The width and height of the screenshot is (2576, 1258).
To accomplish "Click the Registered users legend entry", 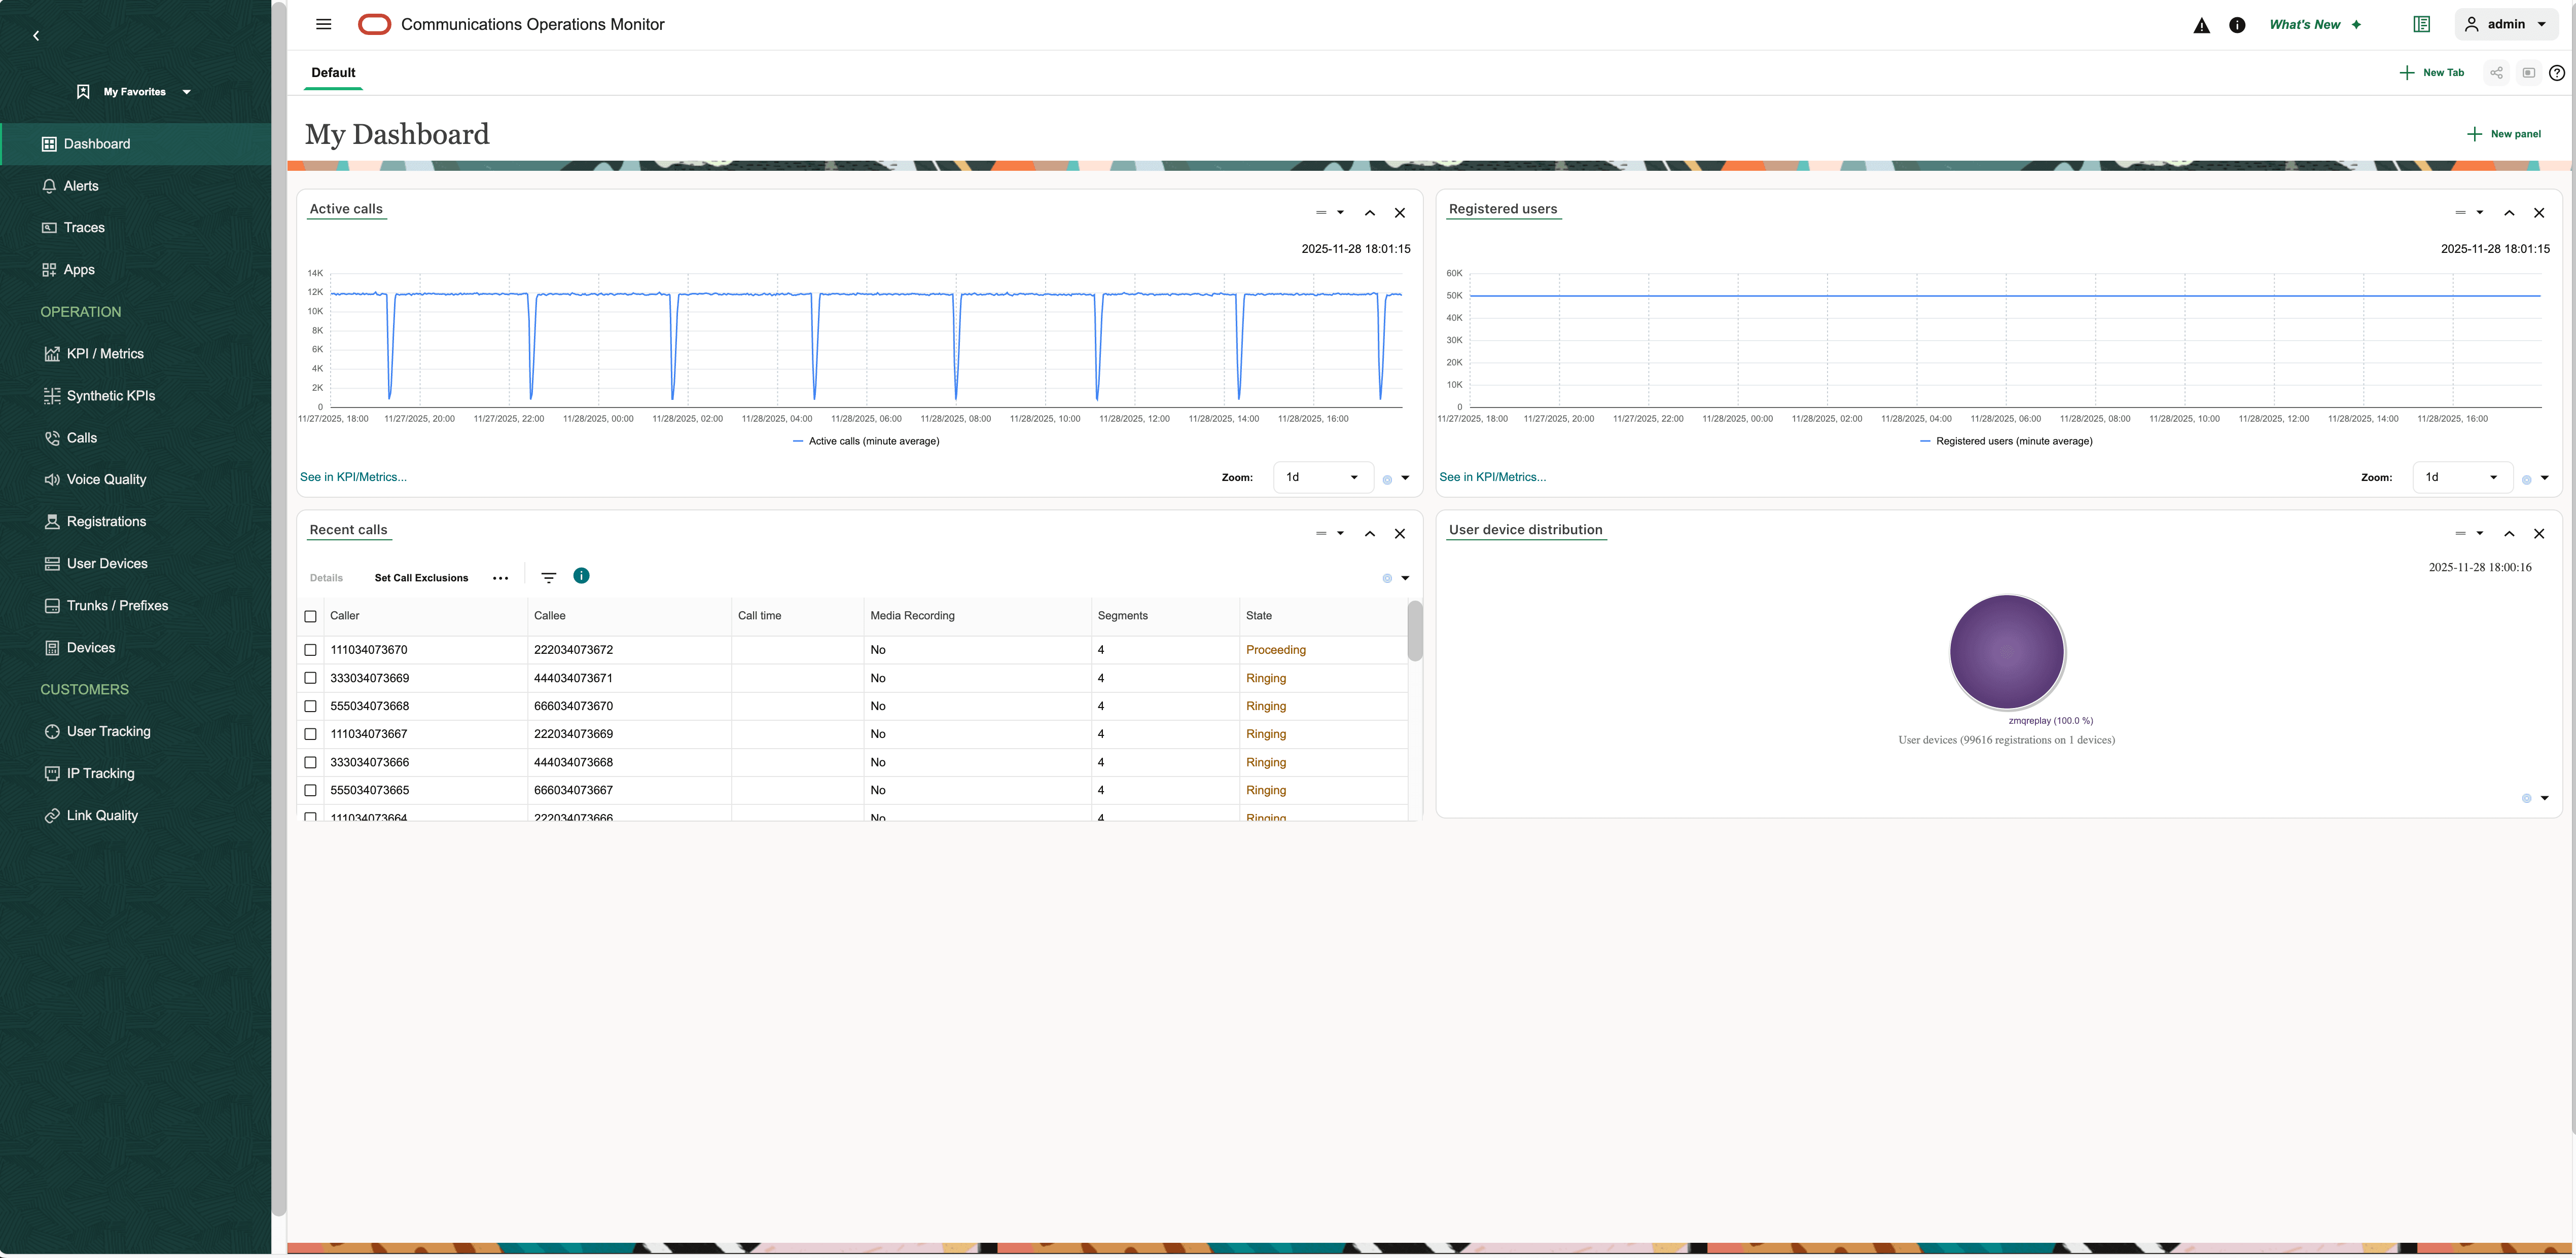I will point(2006,441).
